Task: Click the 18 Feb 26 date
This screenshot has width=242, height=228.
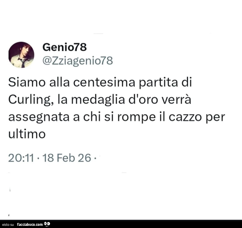Action: click(66, 158)
